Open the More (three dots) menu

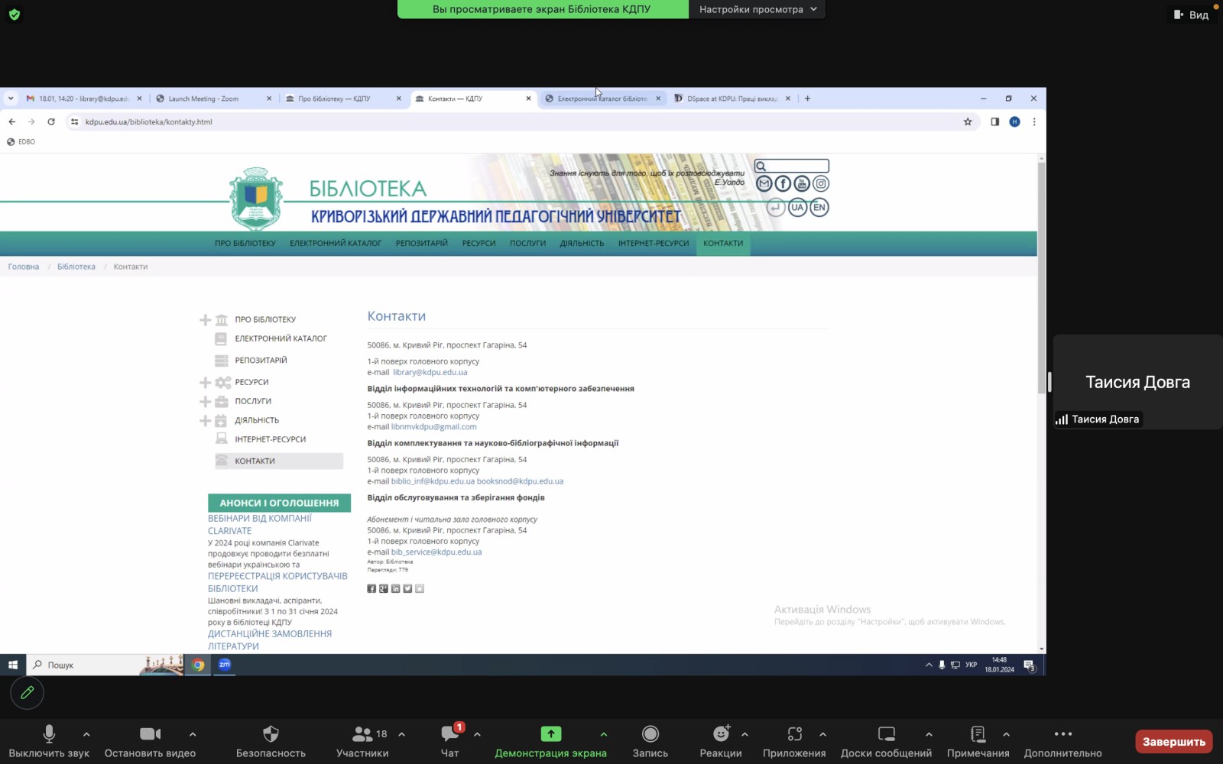coord(1063,741)
